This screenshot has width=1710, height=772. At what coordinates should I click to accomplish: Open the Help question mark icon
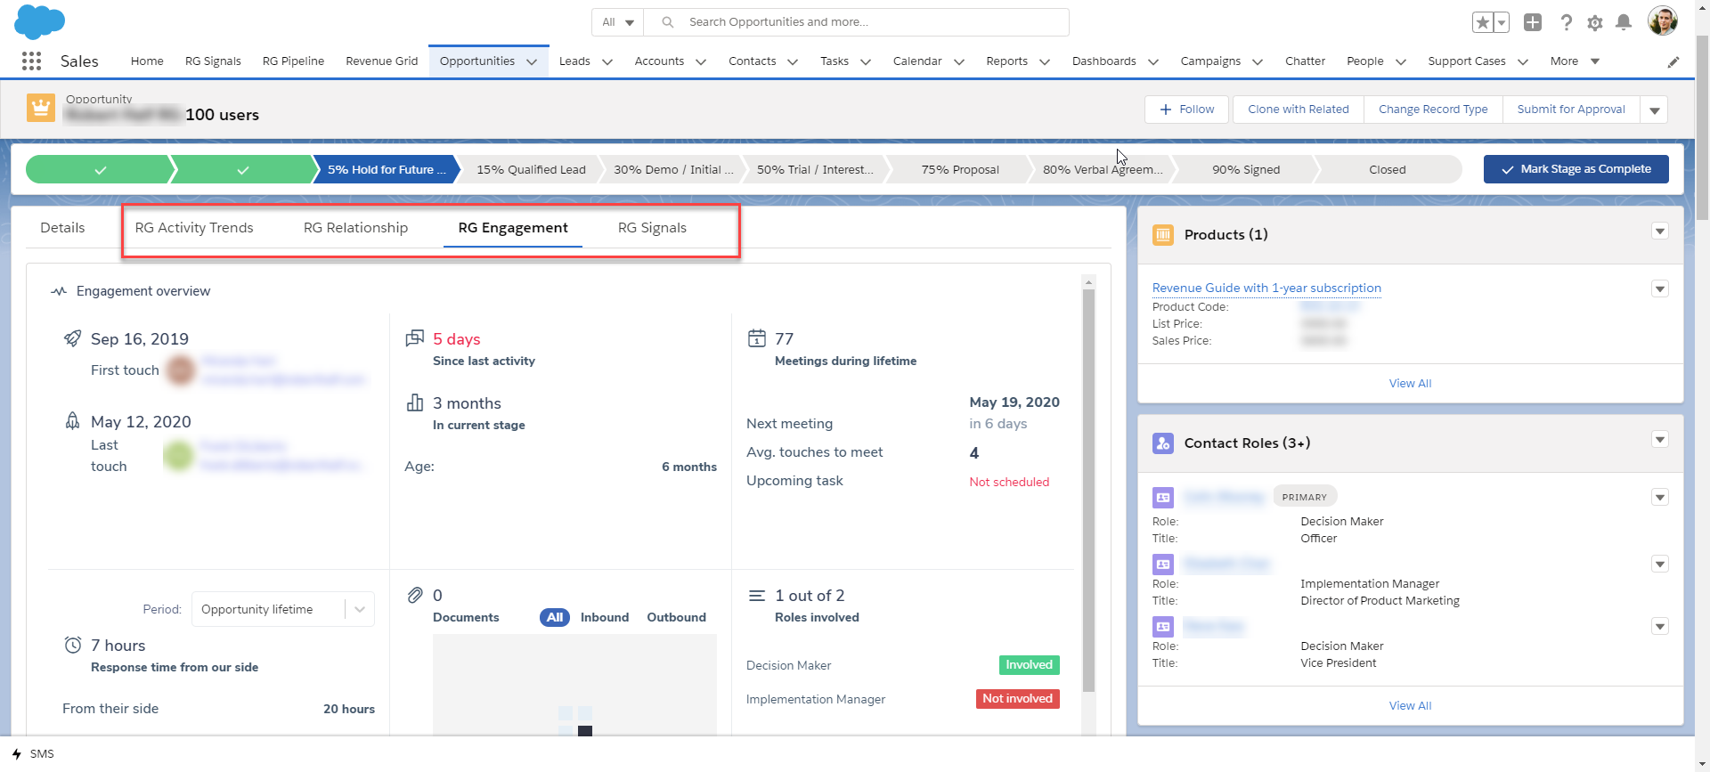[1566, 22]
